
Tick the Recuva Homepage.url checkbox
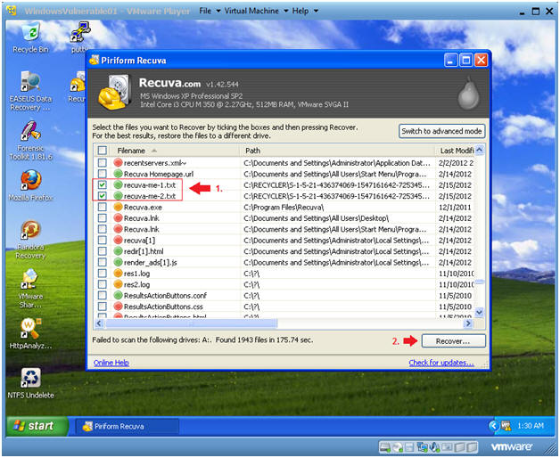point(103,174)
